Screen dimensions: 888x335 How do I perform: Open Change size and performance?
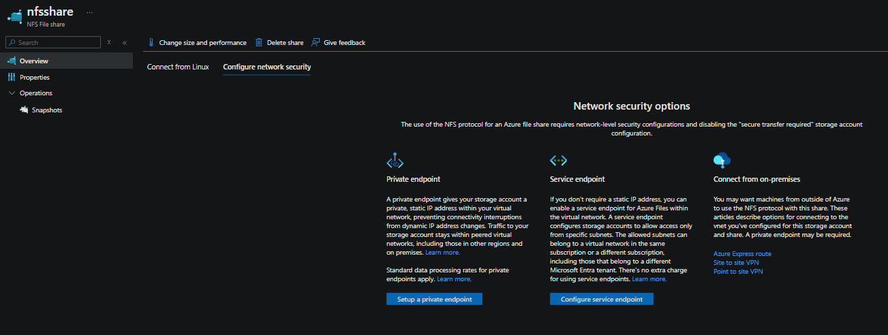click(x=197, y=42)
